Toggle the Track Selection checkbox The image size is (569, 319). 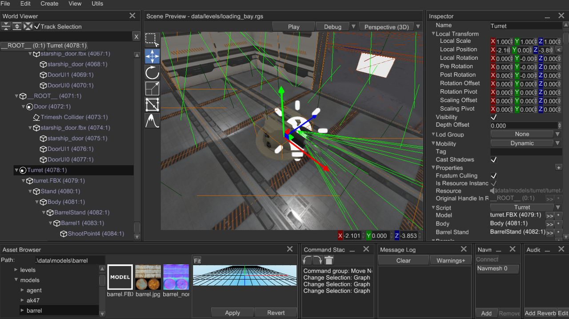[x=37, y=27]
